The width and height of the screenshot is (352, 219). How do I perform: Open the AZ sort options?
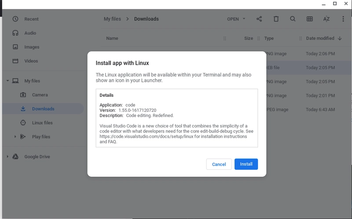tap(326, 19)
